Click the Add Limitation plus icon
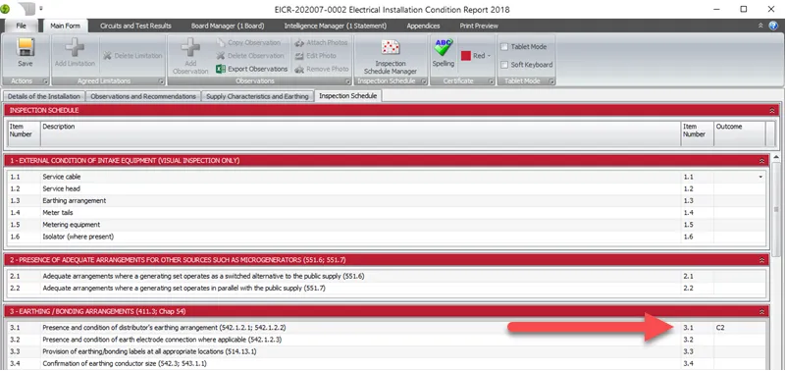Screen dimensions: 786x371 75,48
